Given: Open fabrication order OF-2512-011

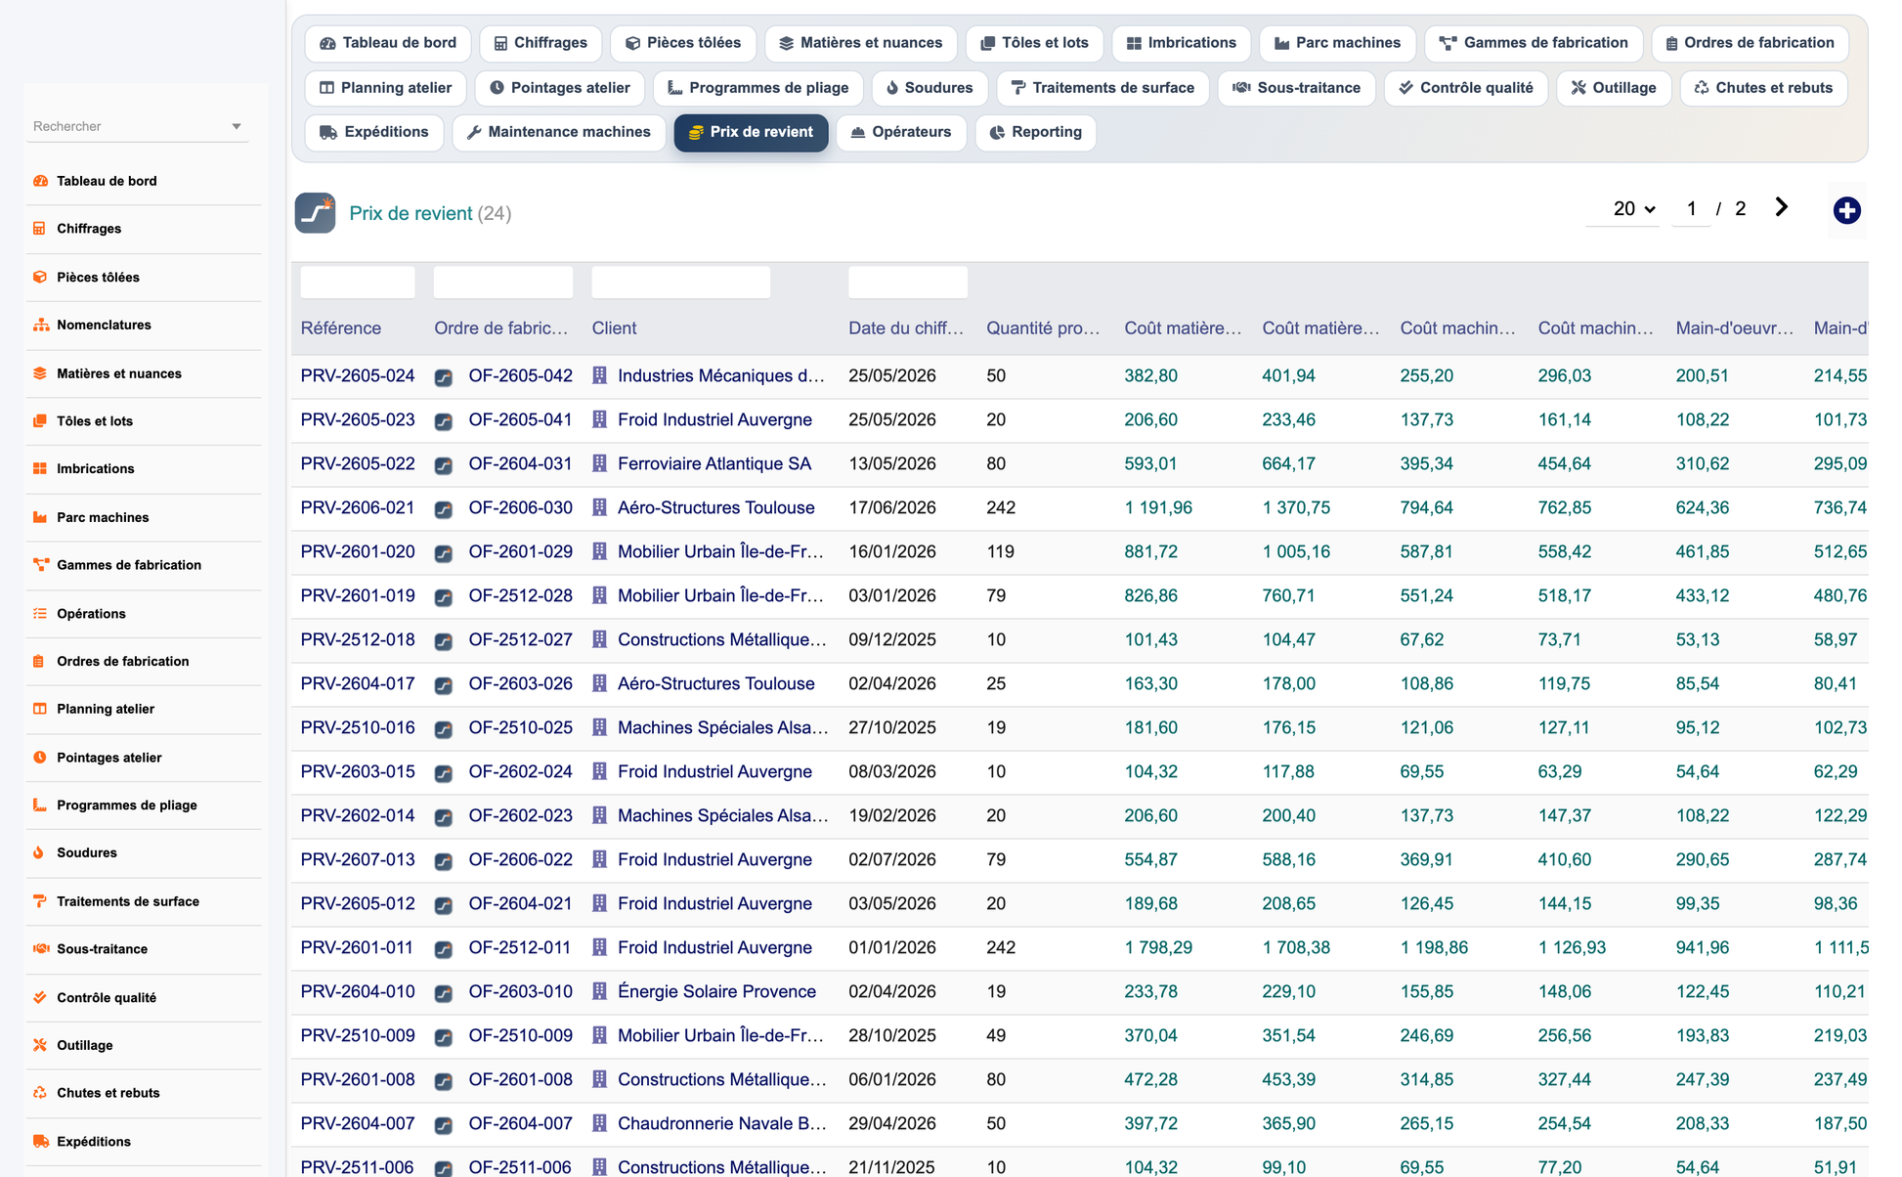Looking at the screenshot, I should [521, 948].
